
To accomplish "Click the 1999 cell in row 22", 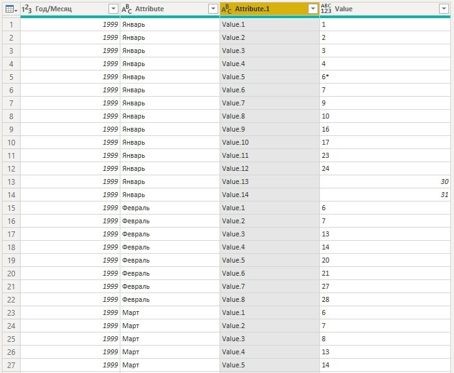I will (70, 300).
